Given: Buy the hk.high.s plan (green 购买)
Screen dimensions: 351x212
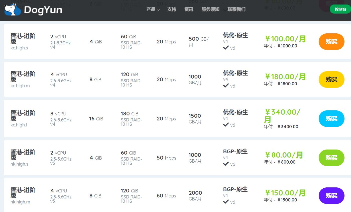Looking at the screenshot, I should 331,158.
